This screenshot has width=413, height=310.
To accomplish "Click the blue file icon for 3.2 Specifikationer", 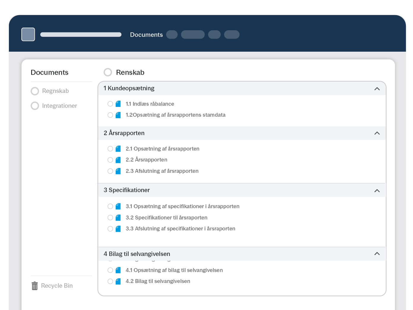I will pyautogui.click(x=118, y=218).
